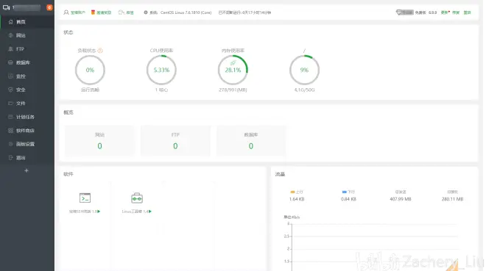The height and width of the screenshot is (271, 486).
Task: Open the 安全 security page
Action: [x=27, y=90]
